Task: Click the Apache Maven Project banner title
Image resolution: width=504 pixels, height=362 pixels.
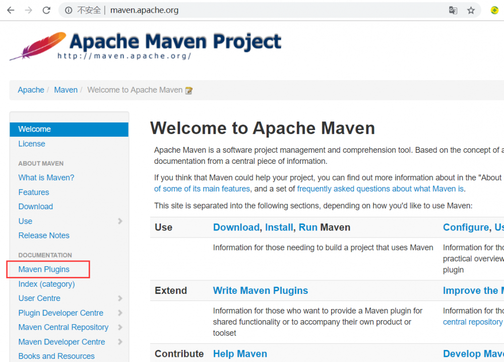Action: tap(175, 42)
